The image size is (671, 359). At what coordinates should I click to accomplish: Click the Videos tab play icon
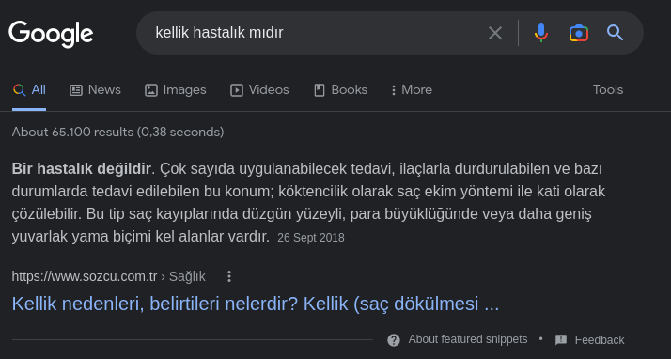pyautogui.click(x=237, y=90)
